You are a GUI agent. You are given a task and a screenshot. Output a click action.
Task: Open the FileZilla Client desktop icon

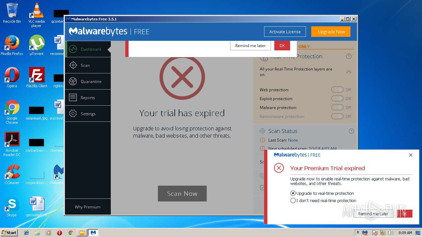(37, 78)
